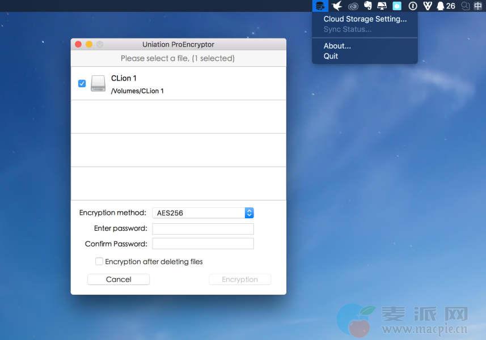The width and height of the screenshot is (486, 340).
Task: Click the ProEncryptor database menu bar icon
Action: (x=320, y=6)
